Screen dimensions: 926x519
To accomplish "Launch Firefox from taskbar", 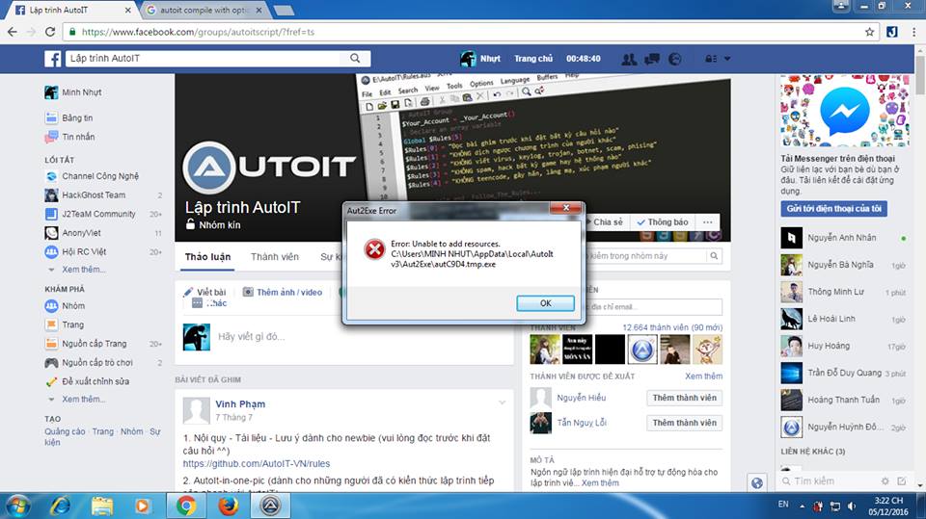I will 228,506.
